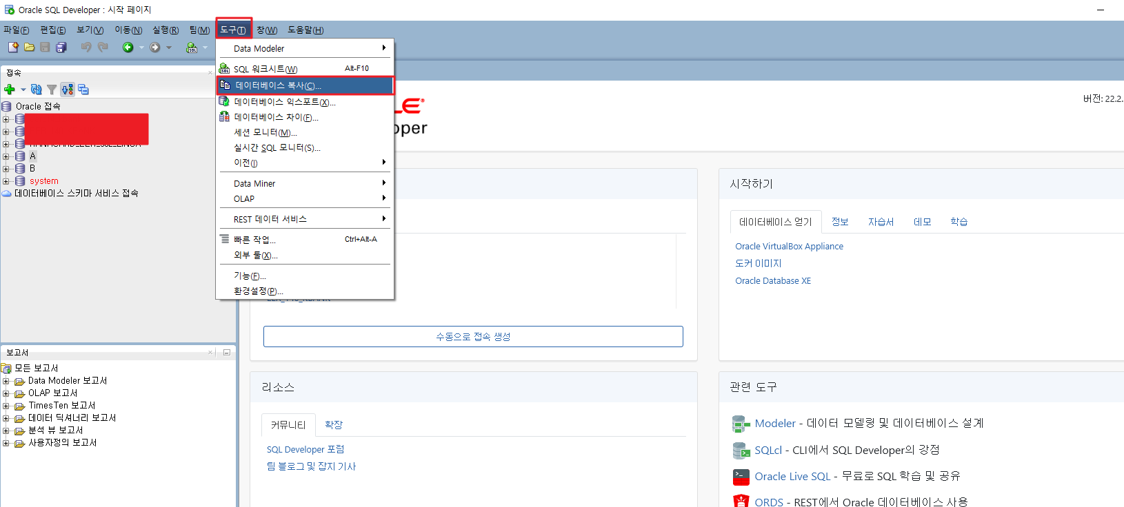This screenshot has width=1124, height=507.
Task: Click the gray Forward navigation icon
Action: tap(155, 47)
